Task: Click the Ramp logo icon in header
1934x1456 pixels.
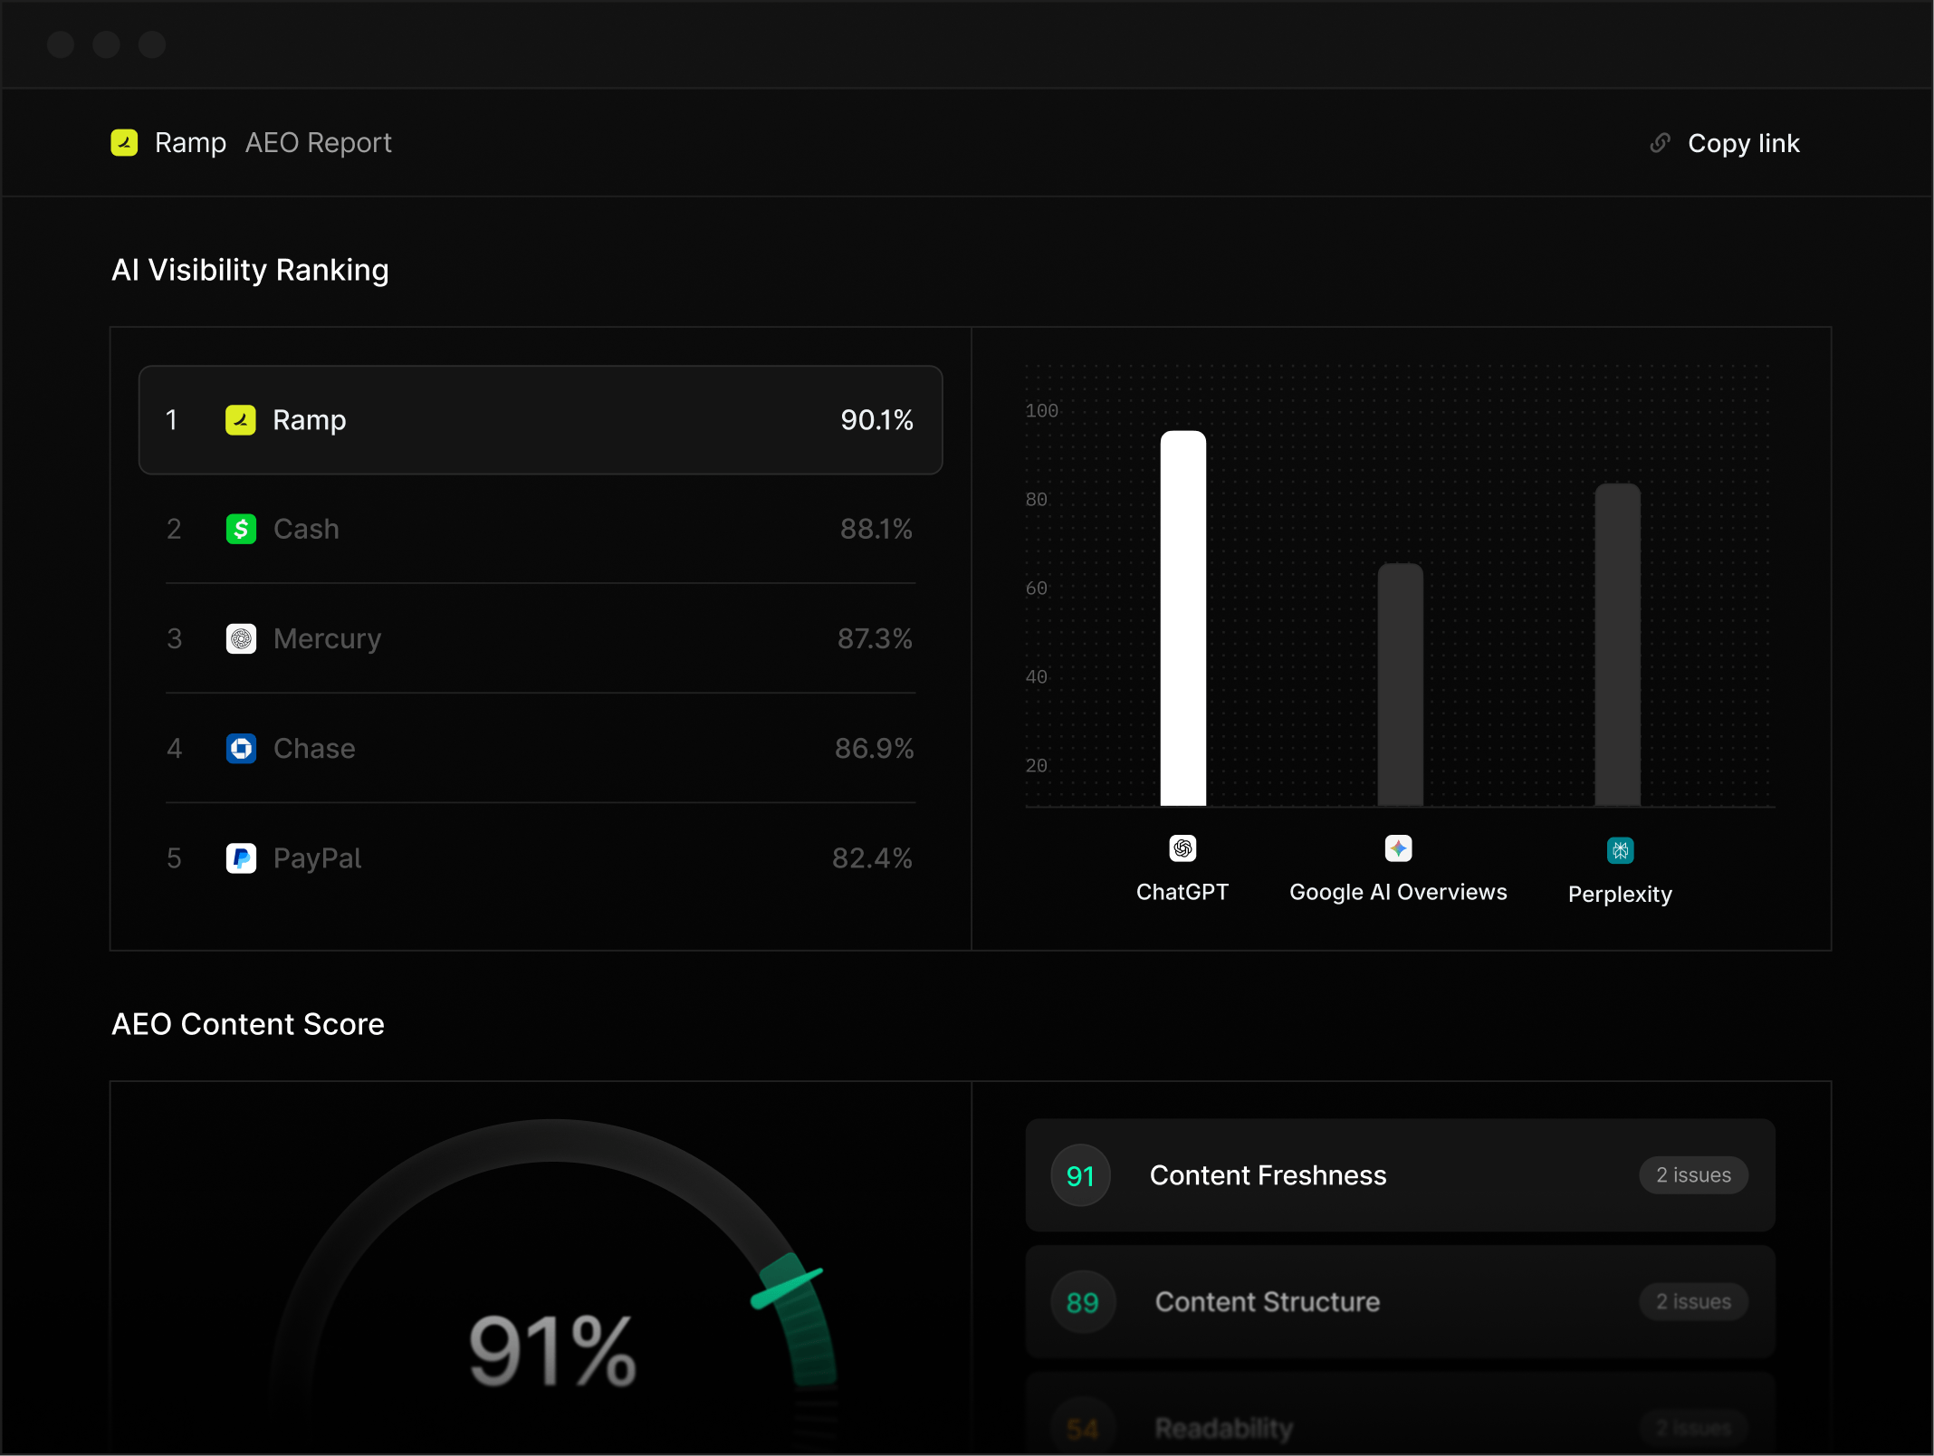Action: (x=124, y=142)
